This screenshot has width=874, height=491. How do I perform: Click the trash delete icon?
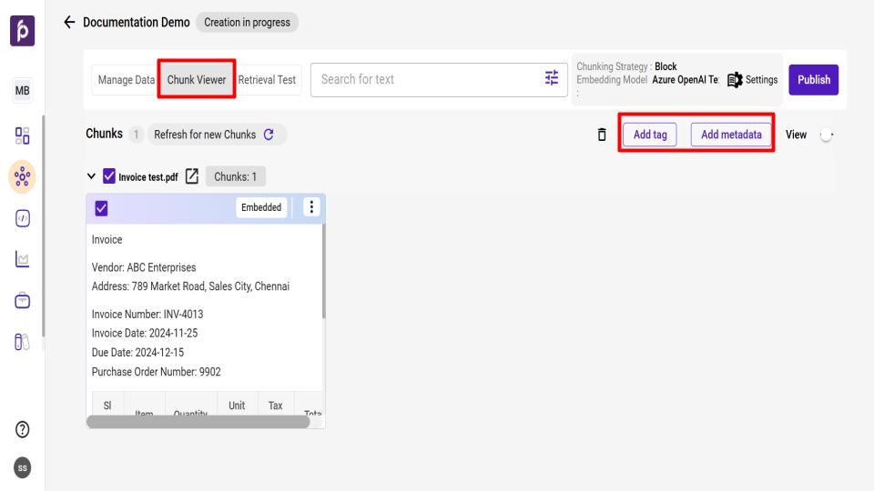click(x=601, y=135)
